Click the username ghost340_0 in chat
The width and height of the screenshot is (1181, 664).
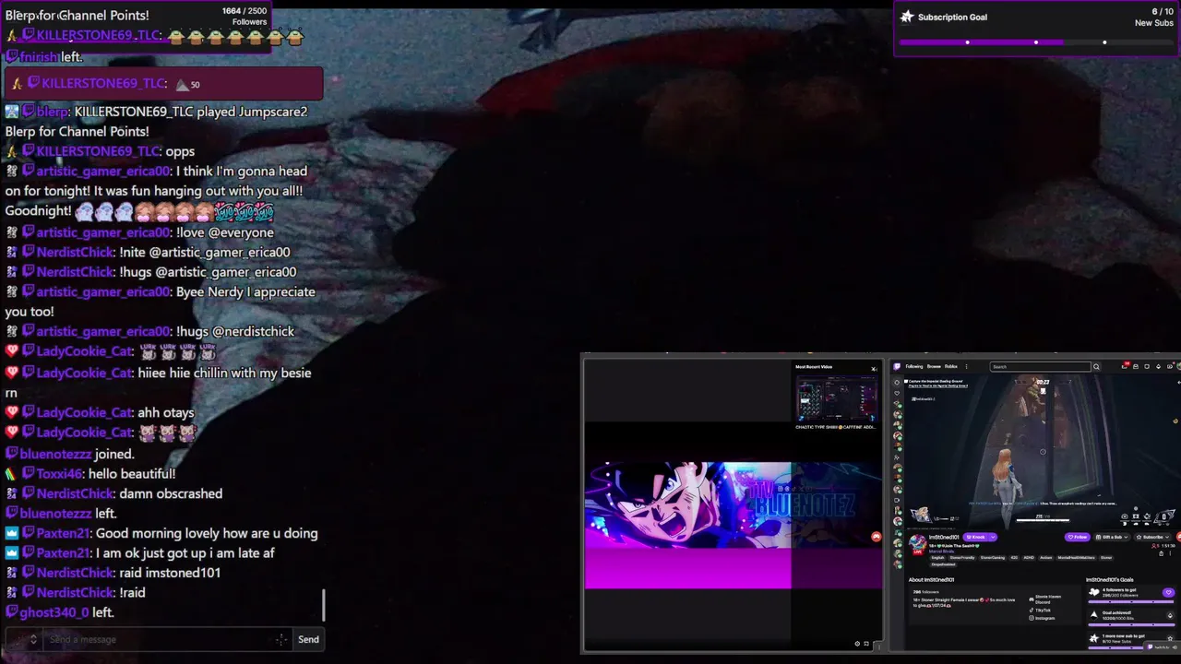(x=54, y=612)
